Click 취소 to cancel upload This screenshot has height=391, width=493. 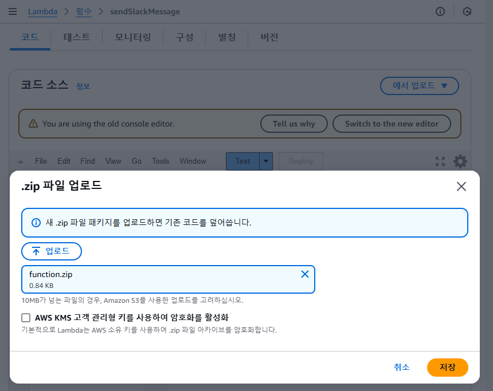point(401,367)
